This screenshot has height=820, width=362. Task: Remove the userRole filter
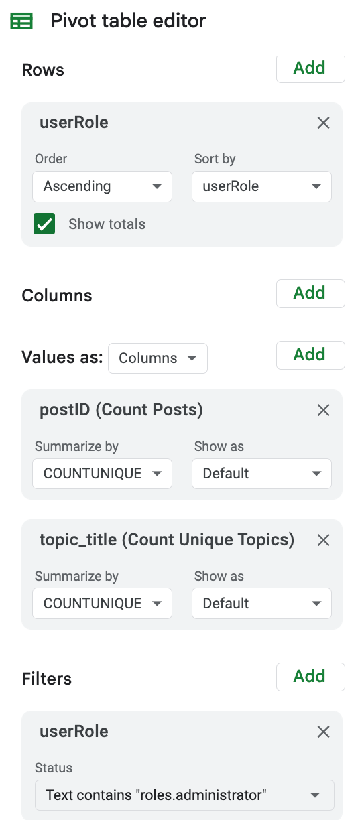coord(323,732)
